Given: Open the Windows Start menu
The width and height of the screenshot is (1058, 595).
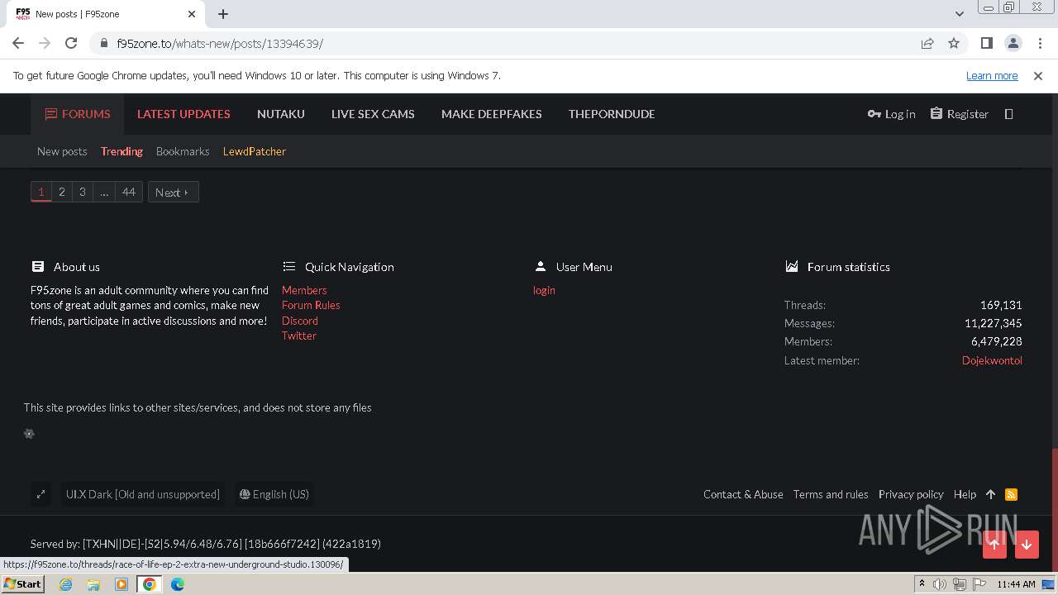Looking at the screenshot, I should [x=22, y=584].
